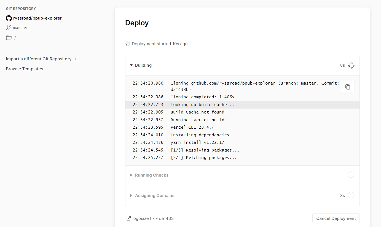Open the logosize fix - da1433 commit link

pos(153,218)
